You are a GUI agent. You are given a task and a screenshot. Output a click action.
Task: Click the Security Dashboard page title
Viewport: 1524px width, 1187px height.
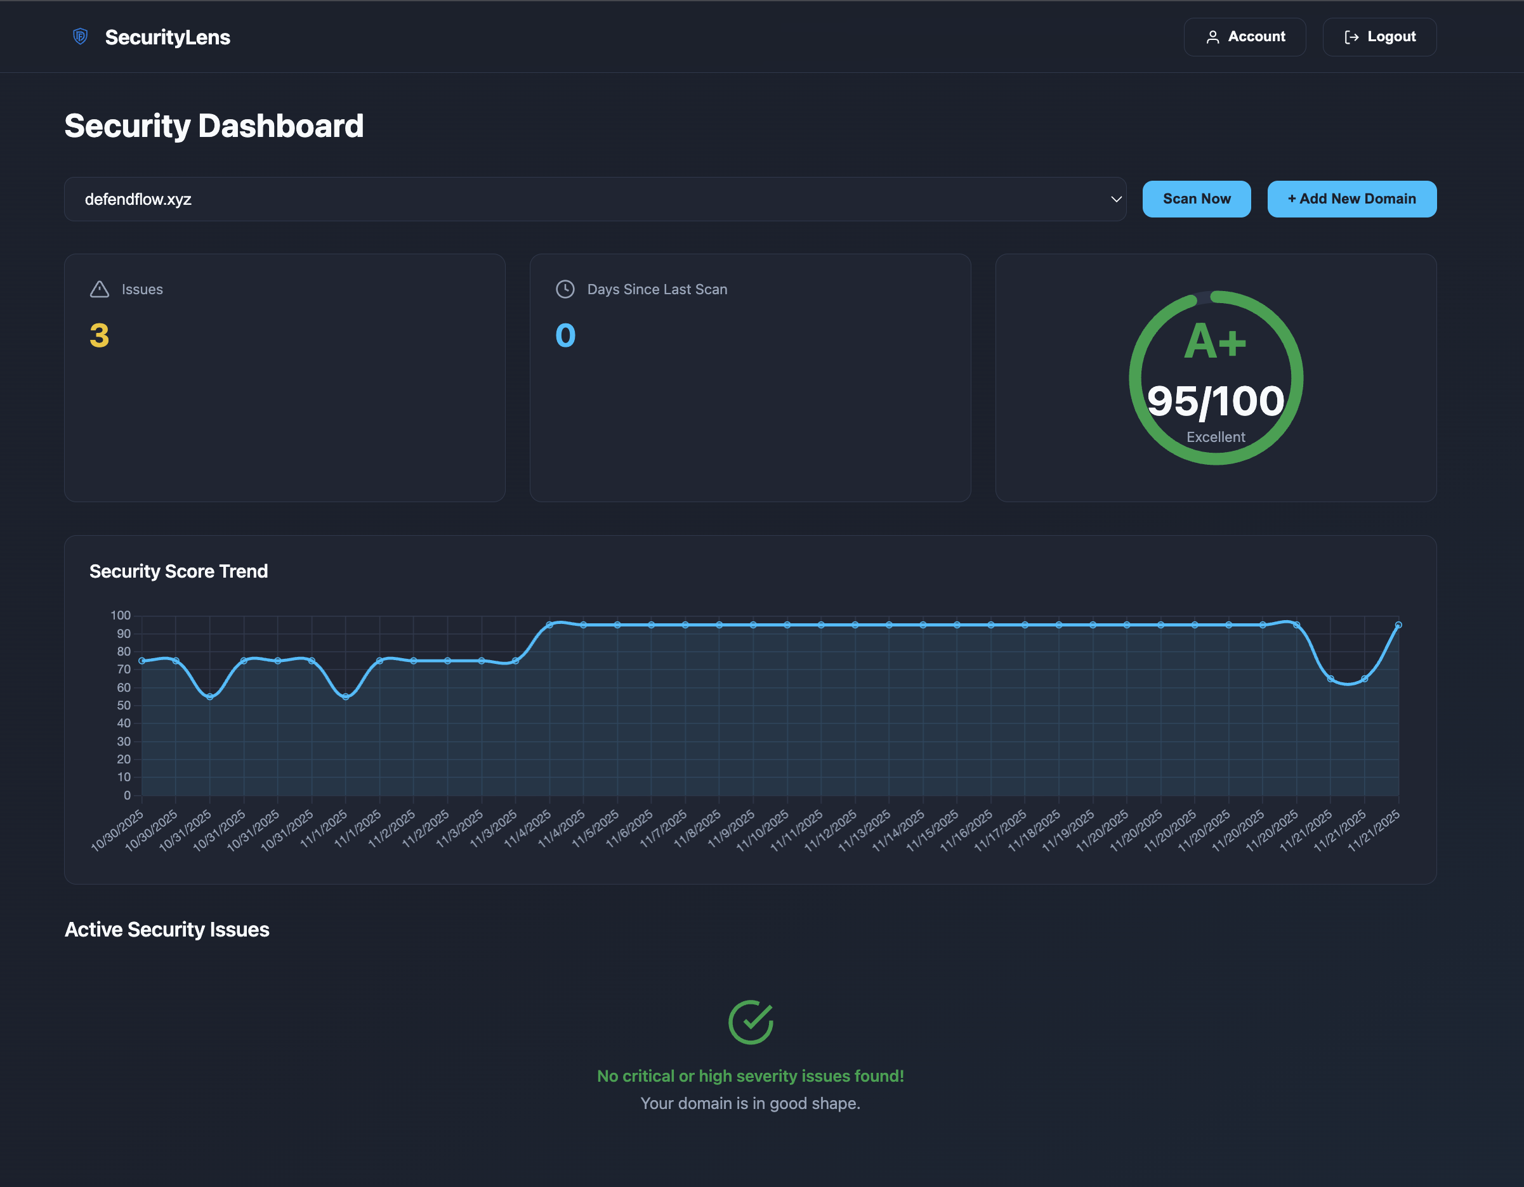coord(214,126)
